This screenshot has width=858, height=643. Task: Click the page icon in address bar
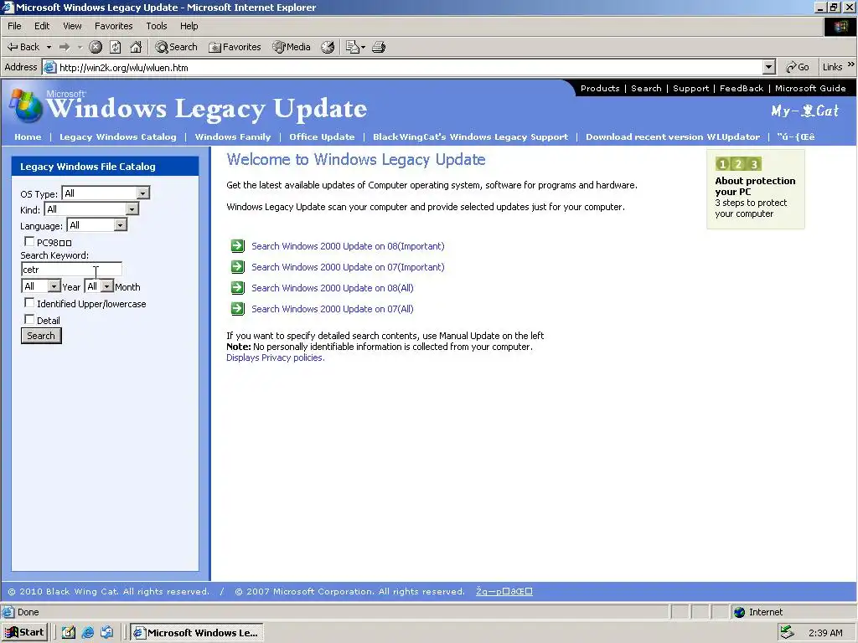click(49, 67)
